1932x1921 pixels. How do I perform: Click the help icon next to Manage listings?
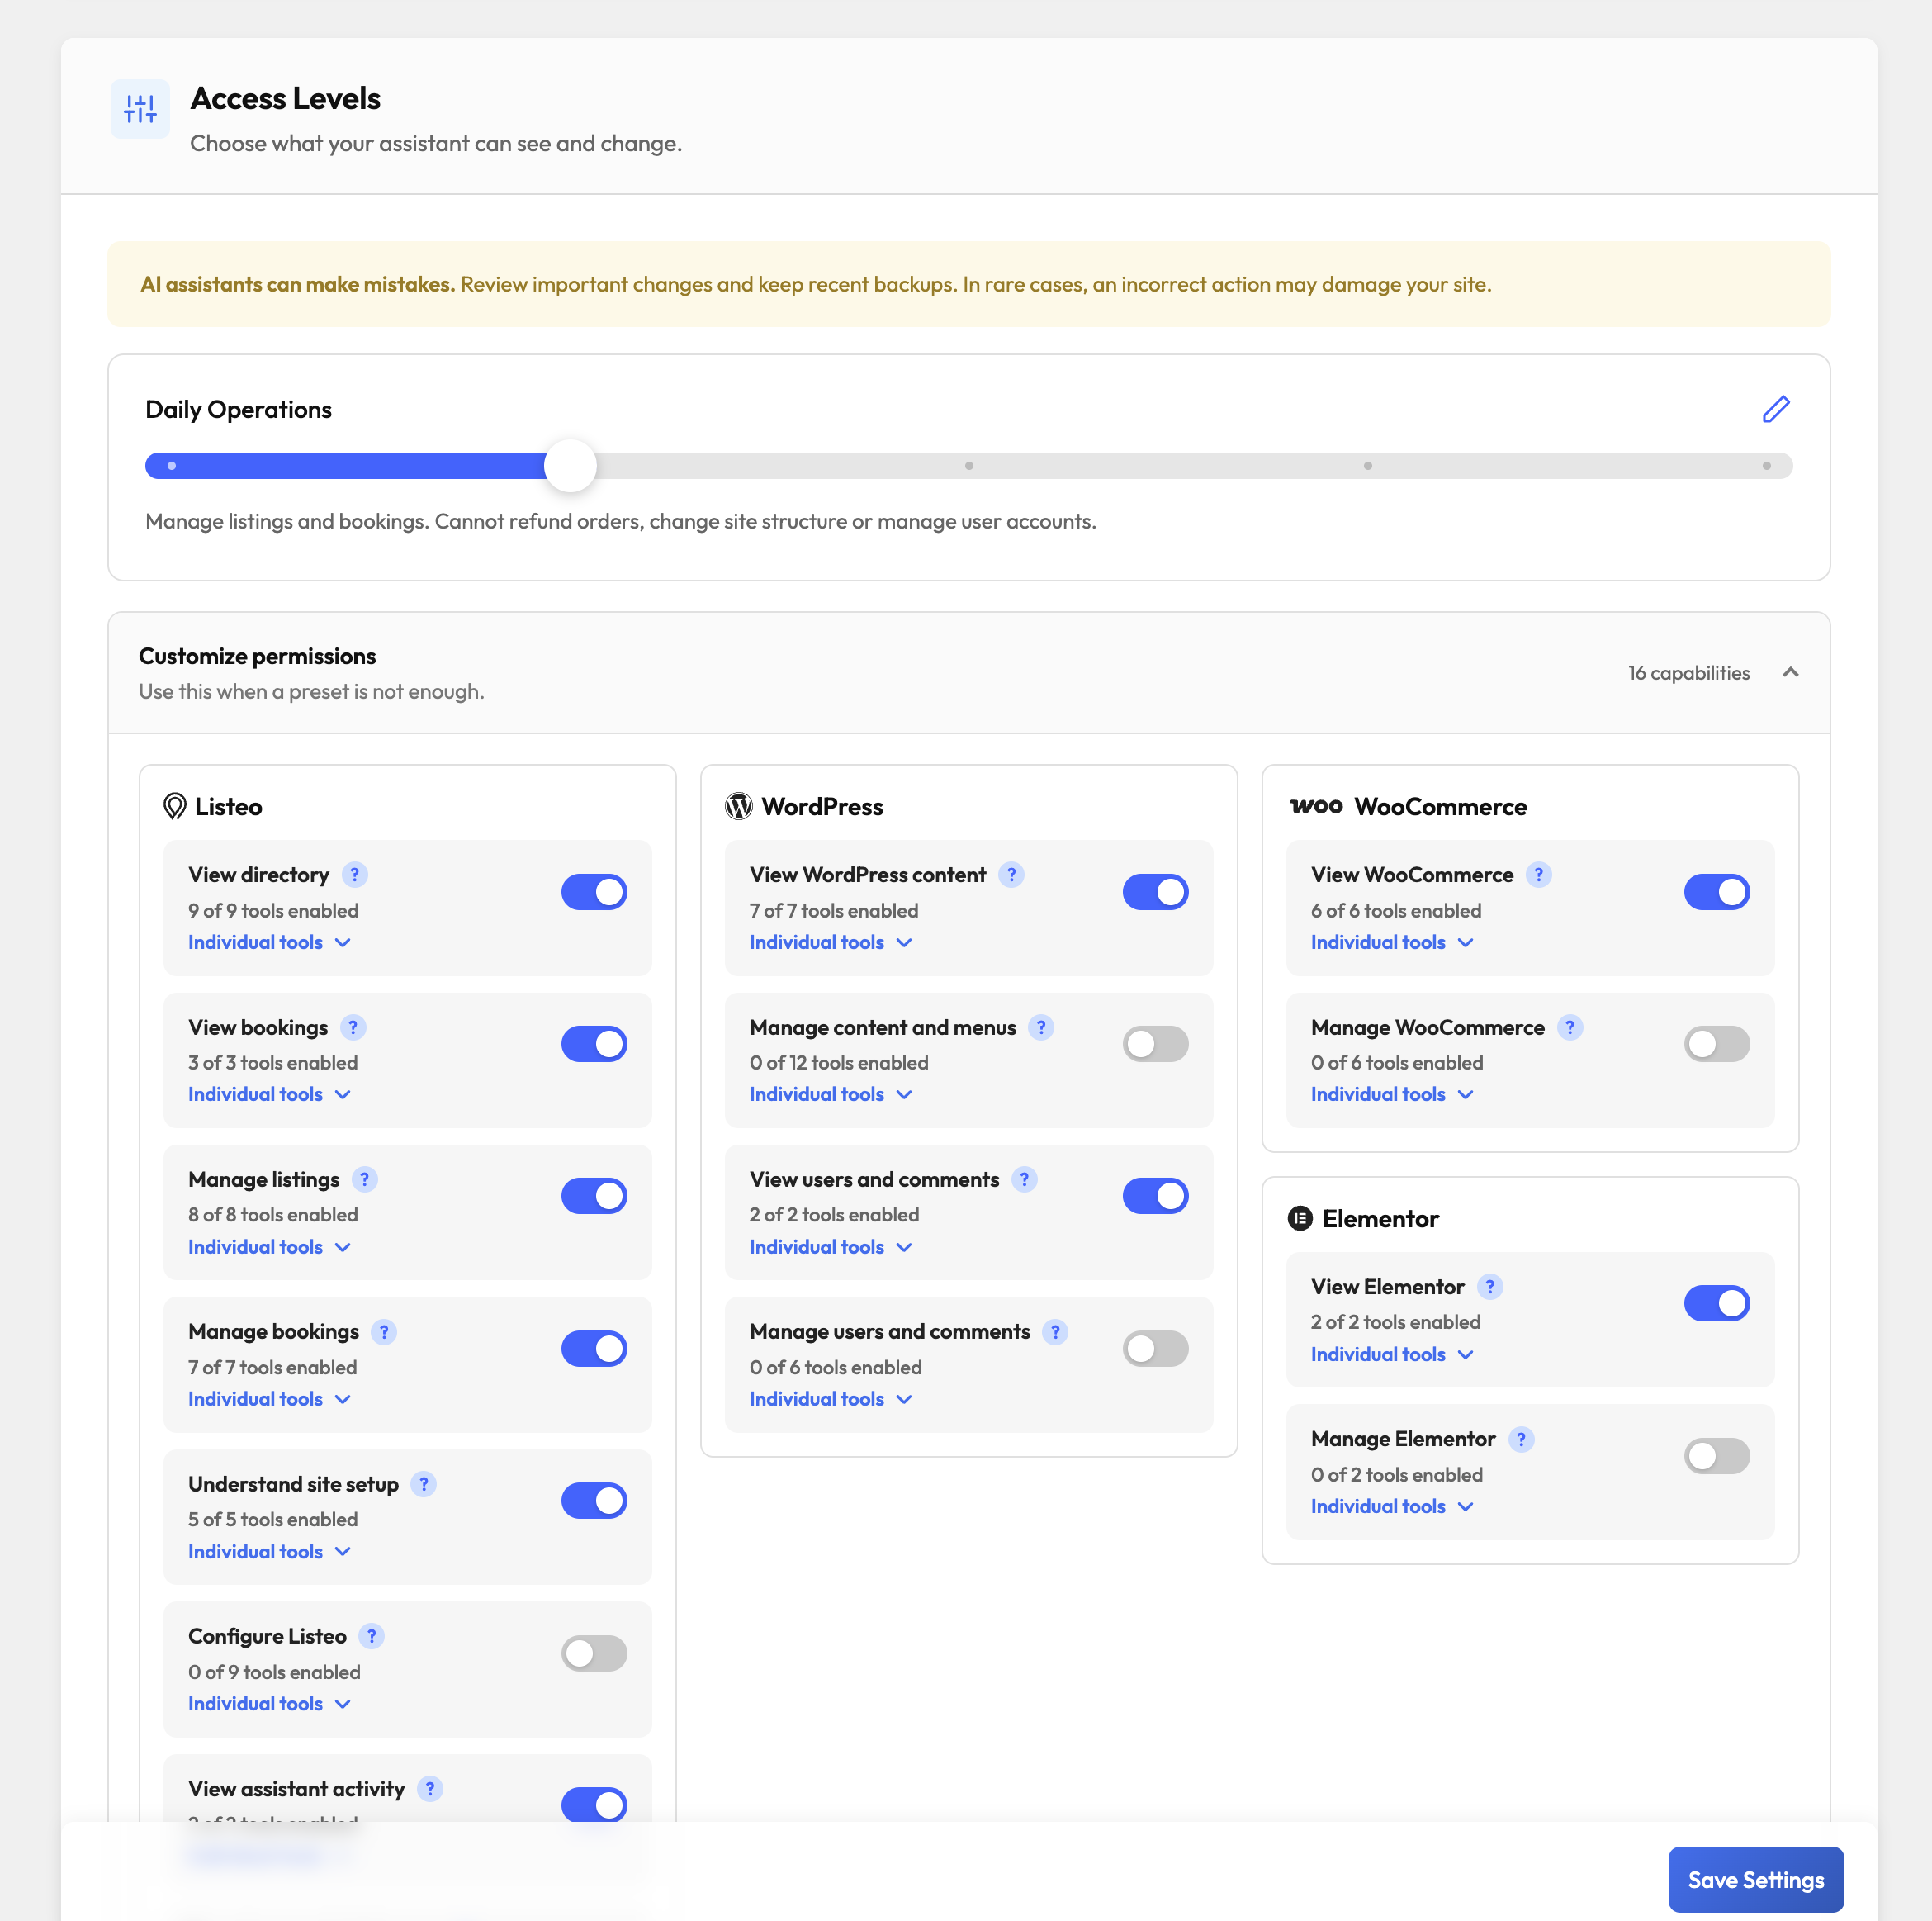(x=365, y=1179)
